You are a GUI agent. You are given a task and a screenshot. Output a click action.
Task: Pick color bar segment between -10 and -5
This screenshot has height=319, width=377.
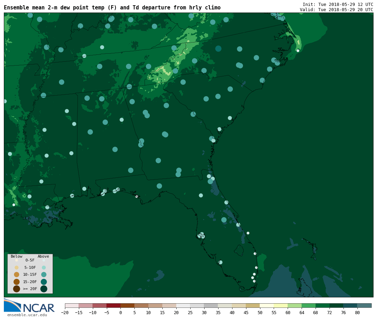(x=99, y=305)
